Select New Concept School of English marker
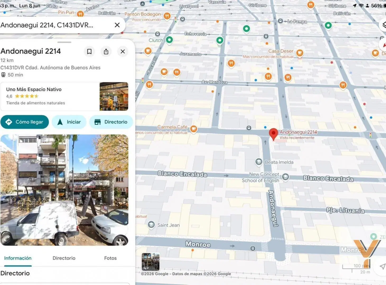Image resolution: width=386 pixels, height=285 pixels. (285, 177)
